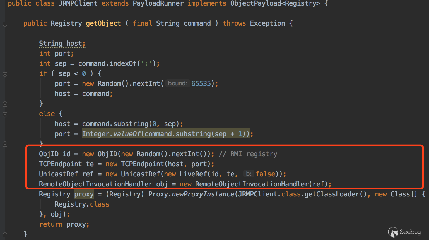Click the command.indexOf(':') call
The height and width of the screenshot is (240, 429).
click(117, 64)
